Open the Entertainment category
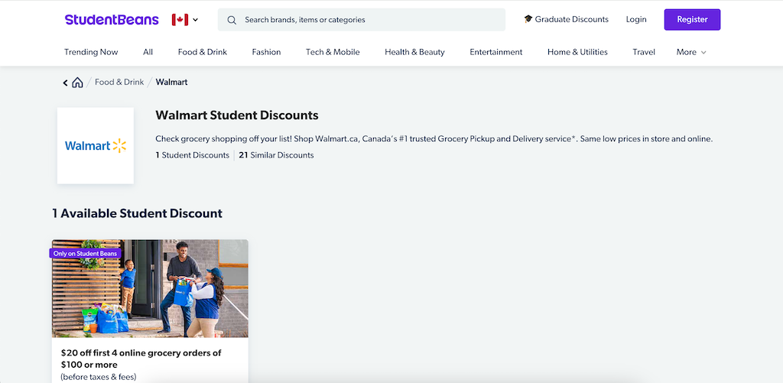This screenshot has width=783, height=383. pos(495,52)
